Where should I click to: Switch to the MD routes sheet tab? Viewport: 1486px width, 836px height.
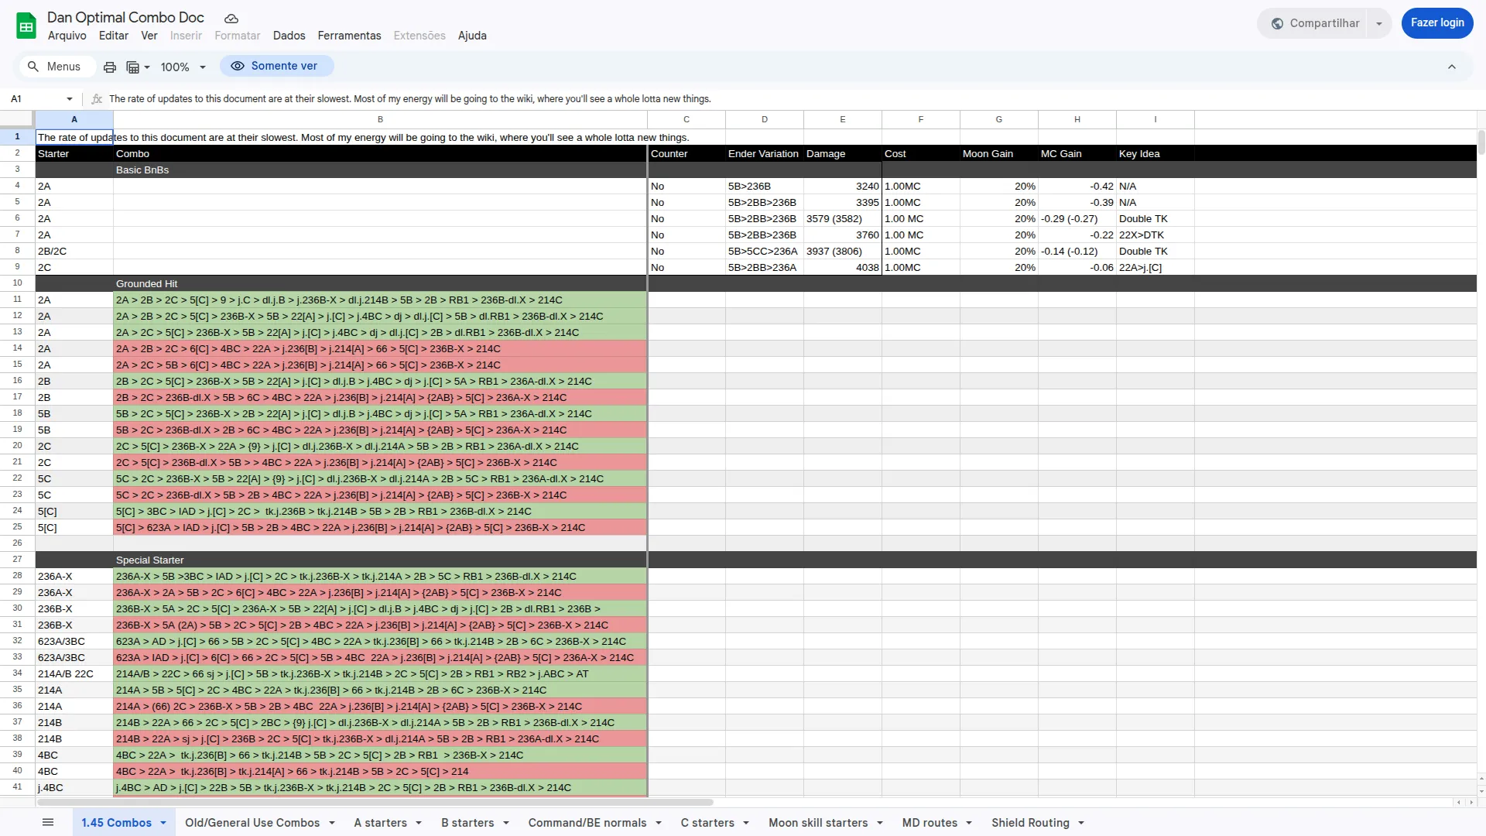pos(930,823)
